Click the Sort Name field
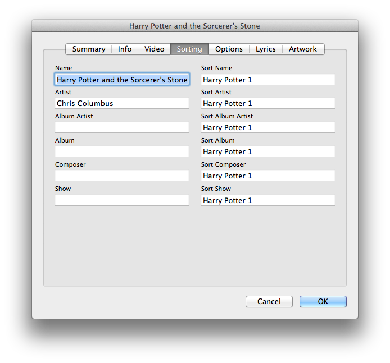The image size is (390, 363). (x=268, y=80)
